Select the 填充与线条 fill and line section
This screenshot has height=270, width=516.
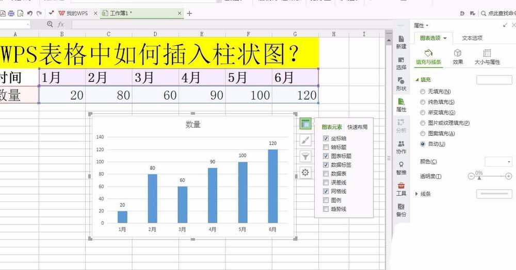click(428, 57)
